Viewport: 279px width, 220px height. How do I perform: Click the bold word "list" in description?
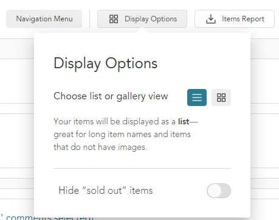(184, 121)
